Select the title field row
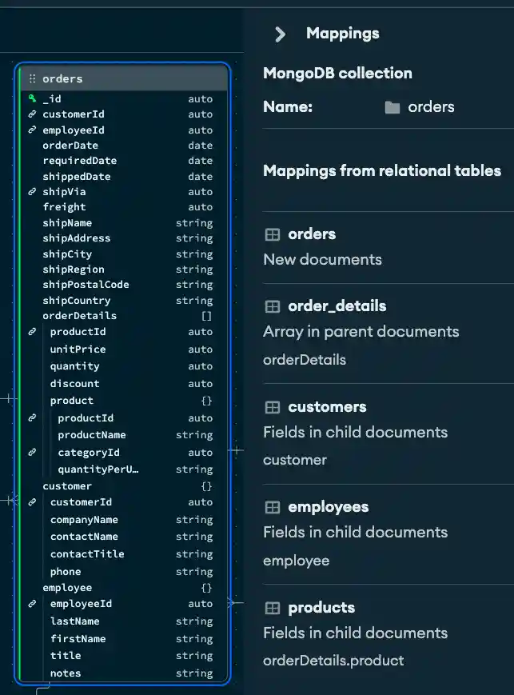Screen dimensions: 514x695 [x=124, y=656]
